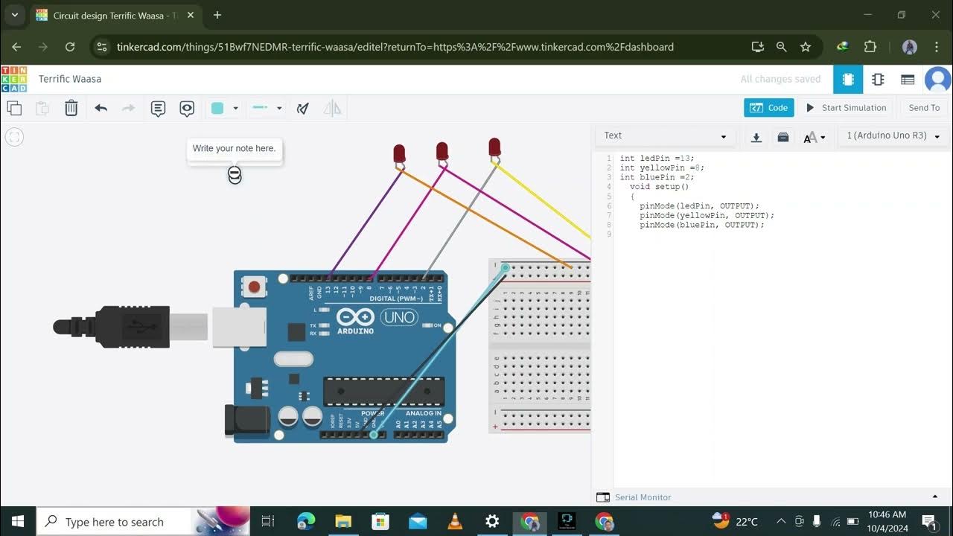This screenshot has height=536, width=953.
Task: Click the ATmega chip on the Arduino
Action: tap(383, 392)
